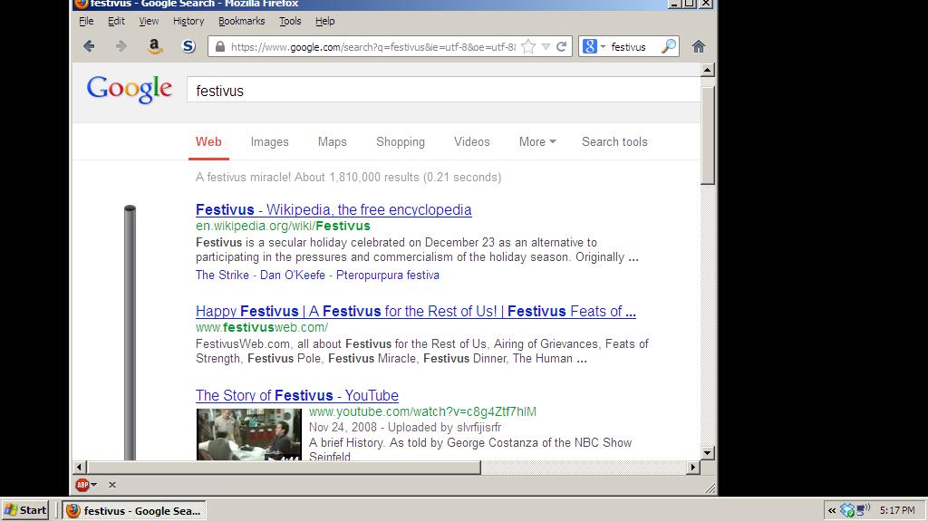This screenshot has width=928, height=522.
Task: Select the festivus Firefox taskbar button
Action: coord(134,511)
